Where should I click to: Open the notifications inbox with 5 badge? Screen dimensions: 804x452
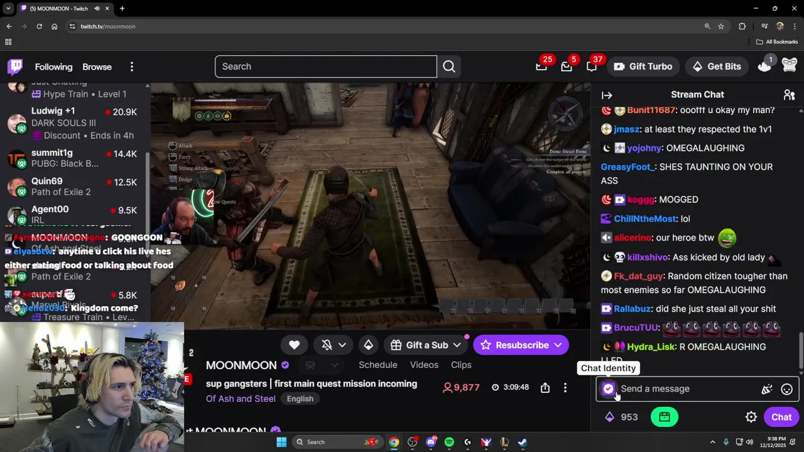567,67
